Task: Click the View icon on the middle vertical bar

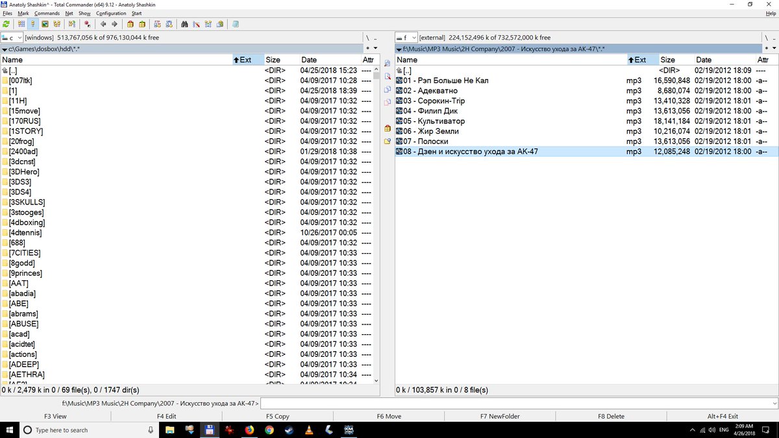Action: point(388,64)
